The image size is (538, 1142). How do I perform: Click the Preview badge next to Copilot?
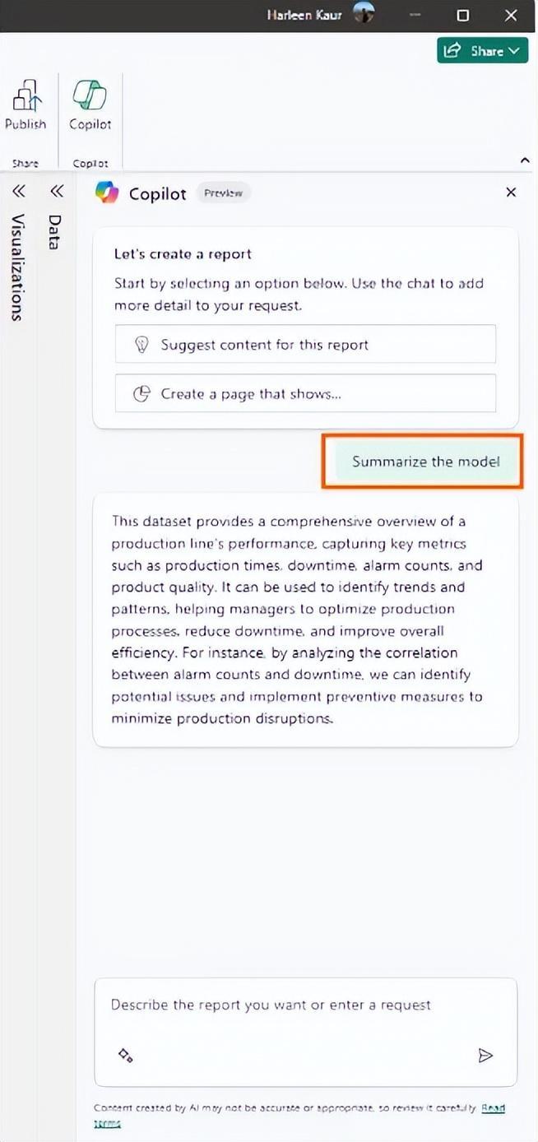pos(224,193)
